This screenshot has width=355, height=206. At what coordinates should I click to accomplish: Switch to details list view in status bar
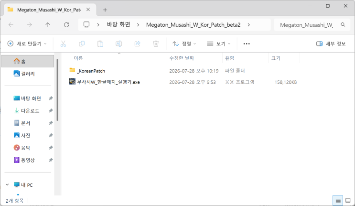point(338,201)
